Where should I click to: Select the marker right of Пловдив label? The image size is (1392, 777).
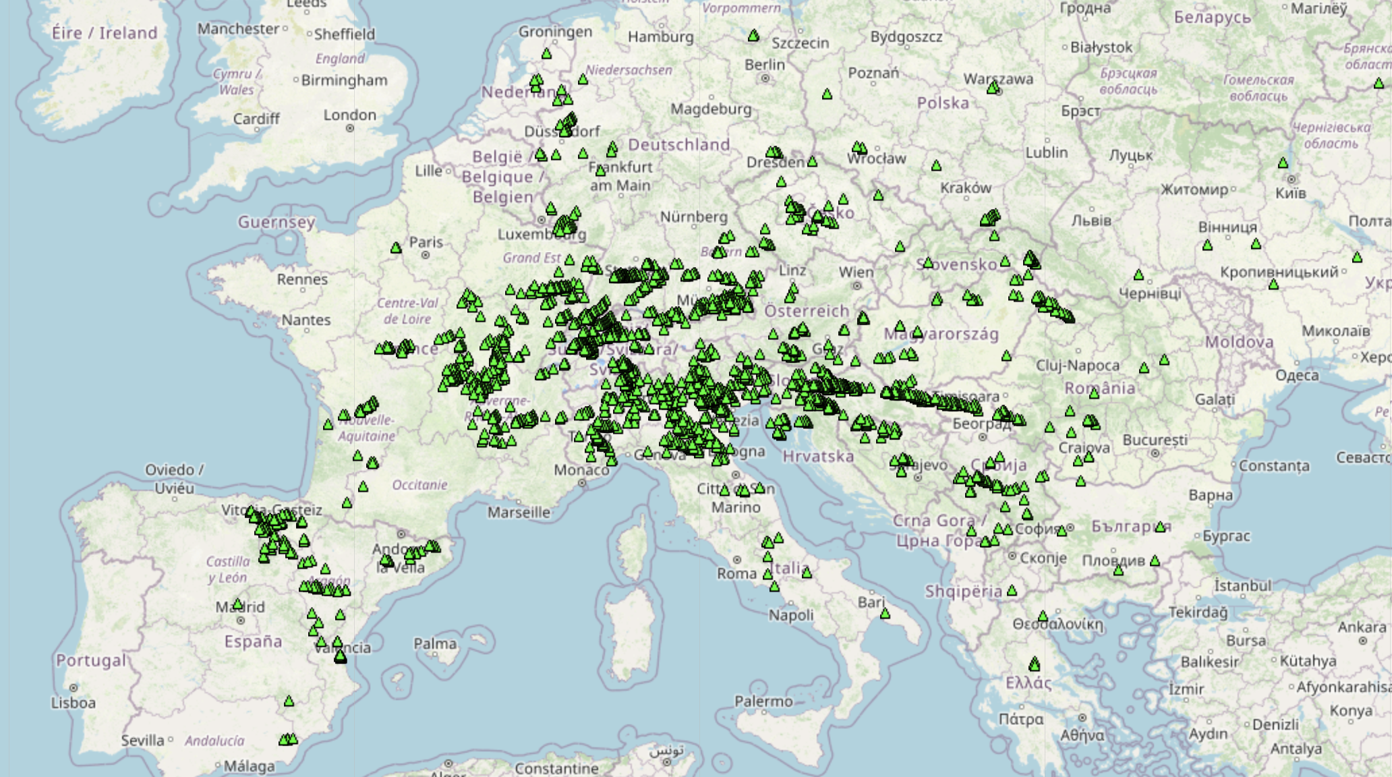1155,561
